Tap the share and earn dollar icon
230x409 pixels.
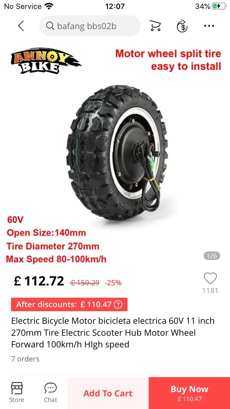(x=182, y=26)
